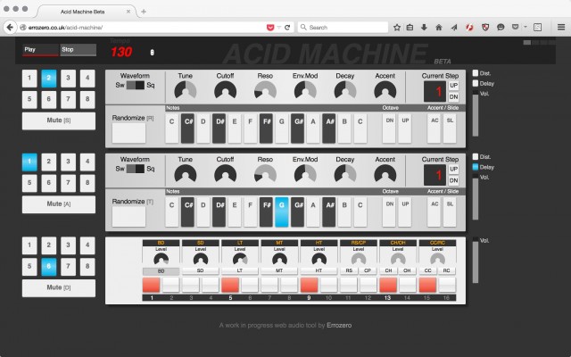This screenshot has width=571, height=357.
Task: Click the BD Level knob in drum section
Action: 160,257
